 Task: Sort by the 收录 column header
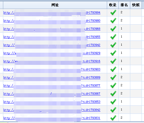point(113,5)
